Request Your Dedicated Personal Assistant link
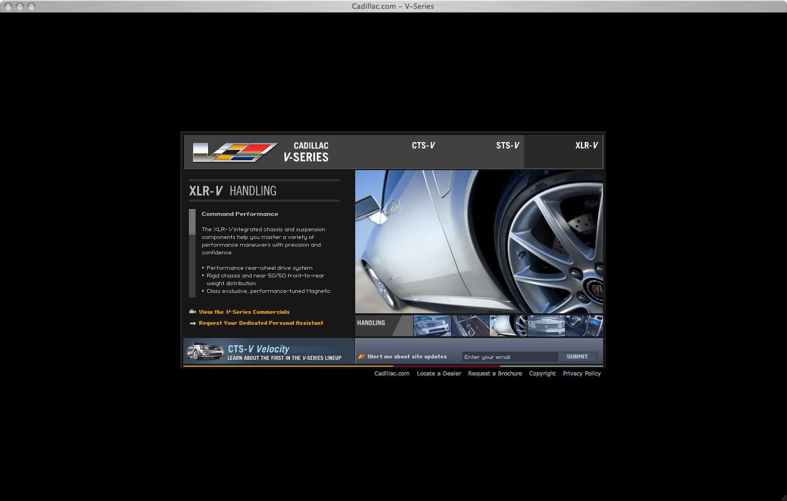Screen dimensions: 787x501 [261, 323]
